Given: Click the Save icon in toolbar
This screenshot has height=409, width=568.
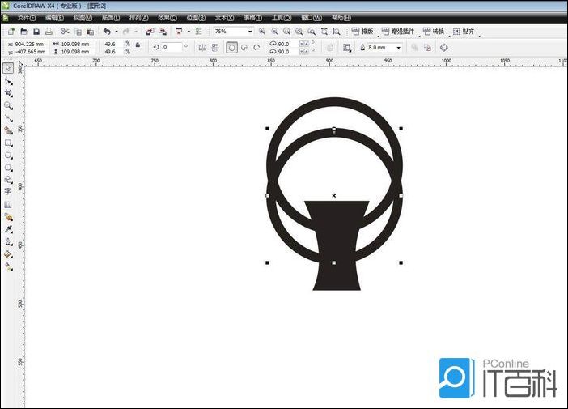Looking at the screenshot, I should click(37, 32).
